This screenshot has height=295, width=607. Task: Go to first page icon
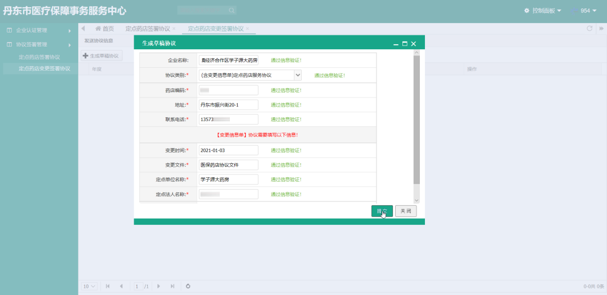107,286
